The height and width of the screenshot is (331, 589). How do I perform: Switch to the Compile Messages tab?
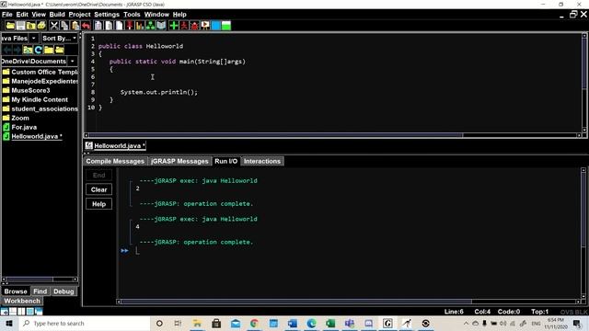tap(115, 161)
